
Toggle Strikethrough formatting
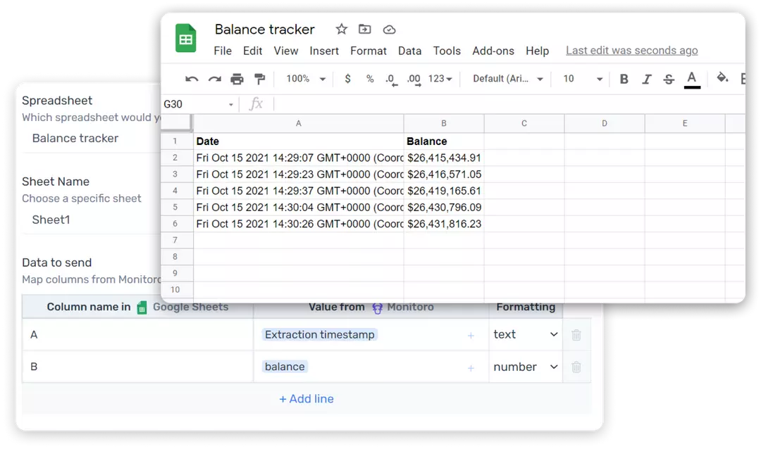pos(669,79)
